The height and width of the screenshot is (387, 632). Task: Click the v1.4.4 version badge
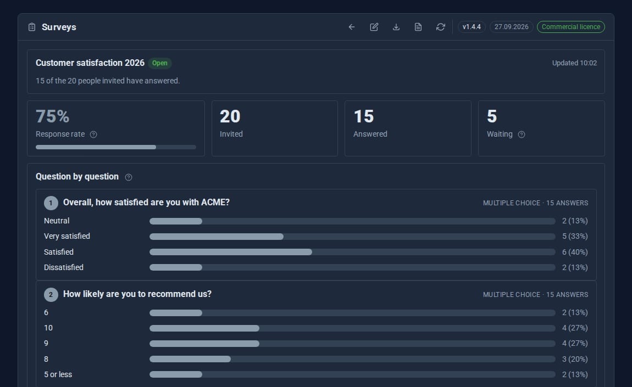(472, 27)
